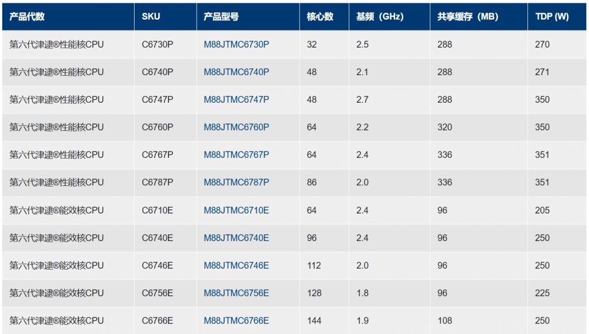Follow the M88JTMC6746E link

tap(236, 265)
